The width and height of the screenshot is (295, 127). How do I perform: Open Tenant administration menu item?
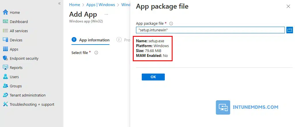[x=27, y=95]
